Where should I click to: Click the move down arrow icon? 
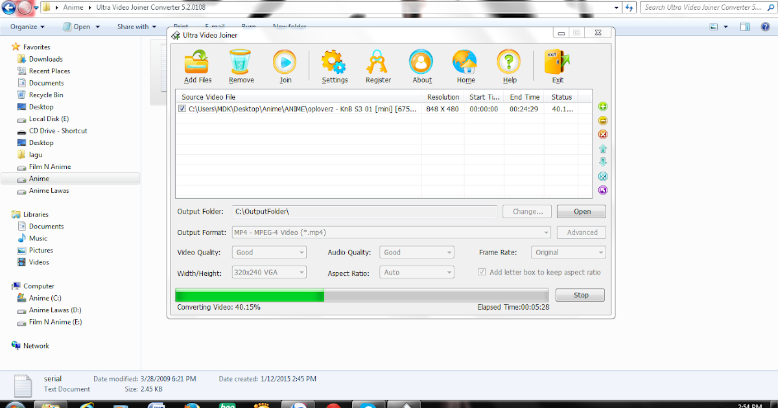pos(603,162)
